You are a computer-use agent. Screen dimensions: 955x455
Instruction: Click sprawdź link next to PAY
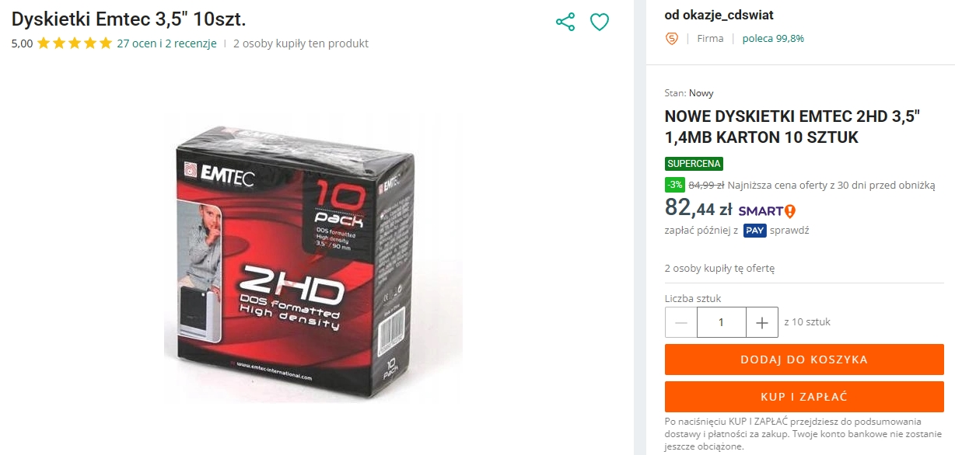[789, 230]
